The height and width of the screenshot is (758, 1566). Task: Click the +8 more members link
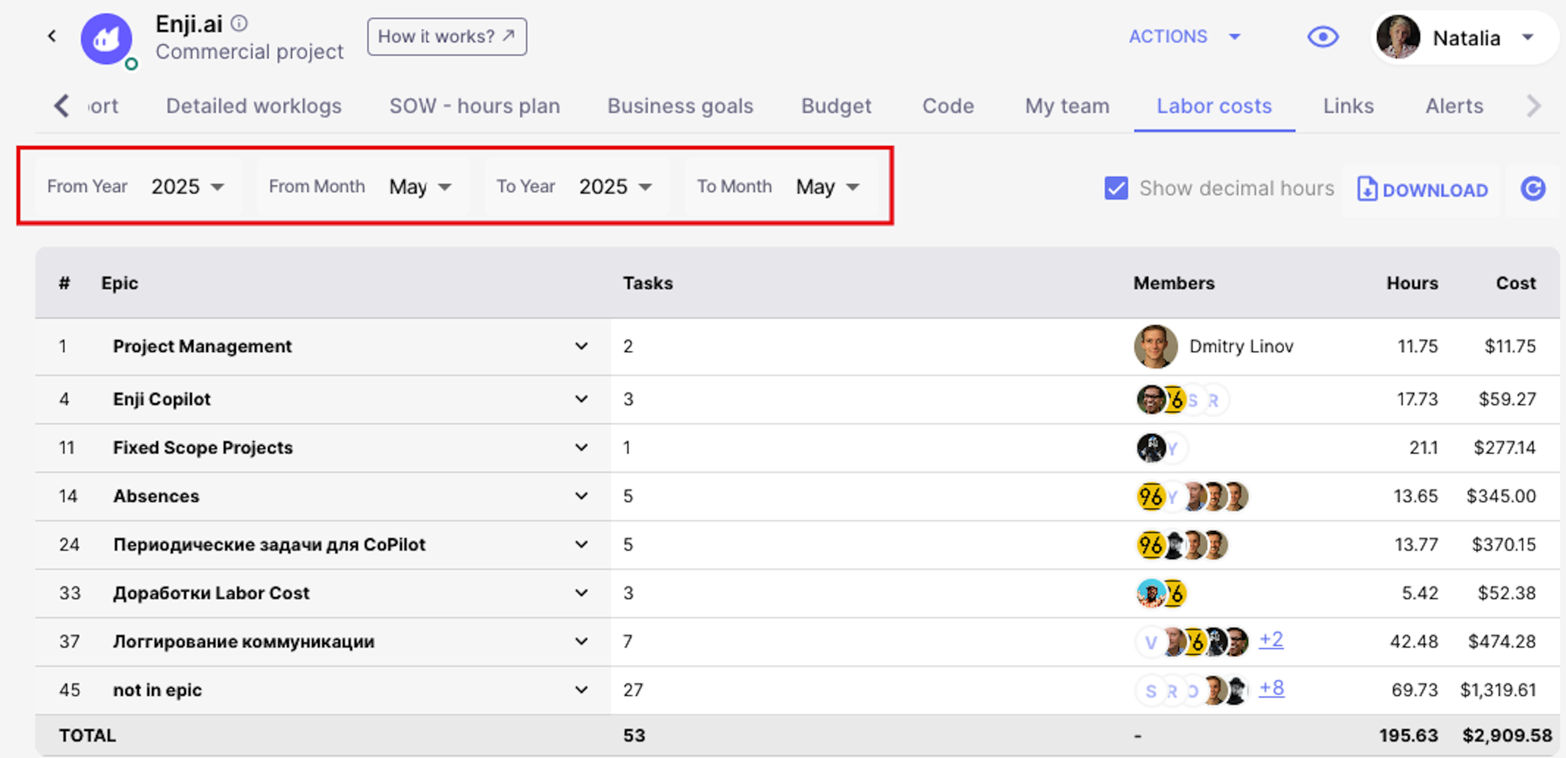pyautogui.click(x=1271, y=688)
